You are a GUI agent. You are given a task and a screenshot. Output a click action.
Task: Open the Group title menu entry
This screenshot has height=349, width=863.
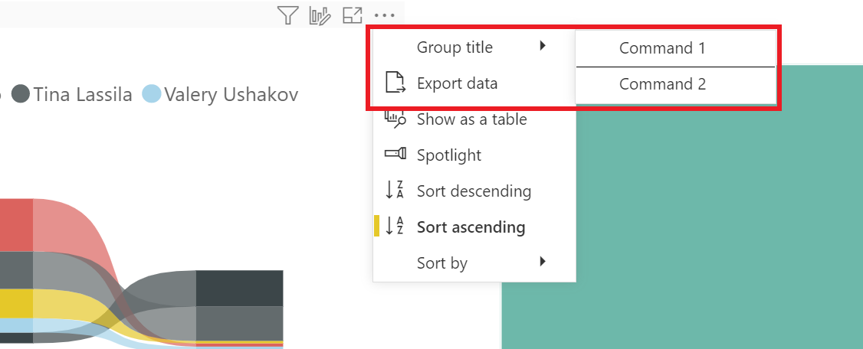pos(454,47)
